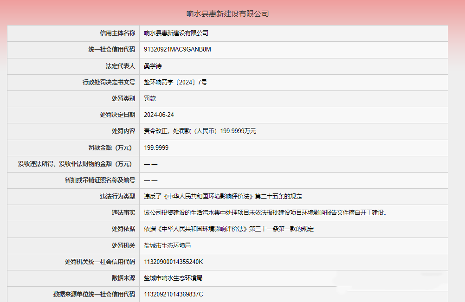
Task: Click the 违法事实 label
Action: click(123, 212)
